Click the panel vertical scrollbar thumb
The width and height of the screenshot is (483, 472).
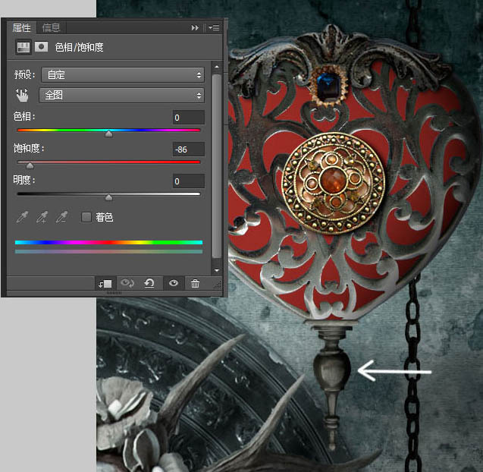coord(217,166)
